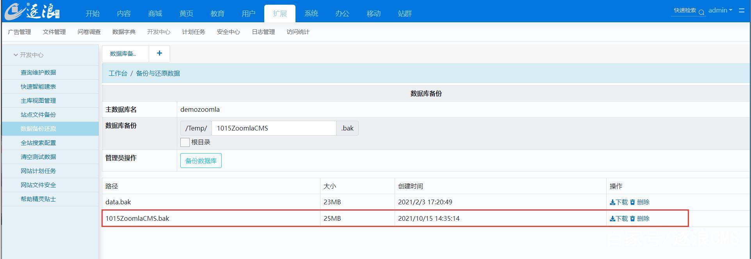Click the 23MB size cell
Image resolution: width=751 pixels, height=259 pixels.
(x=358, y=202)
